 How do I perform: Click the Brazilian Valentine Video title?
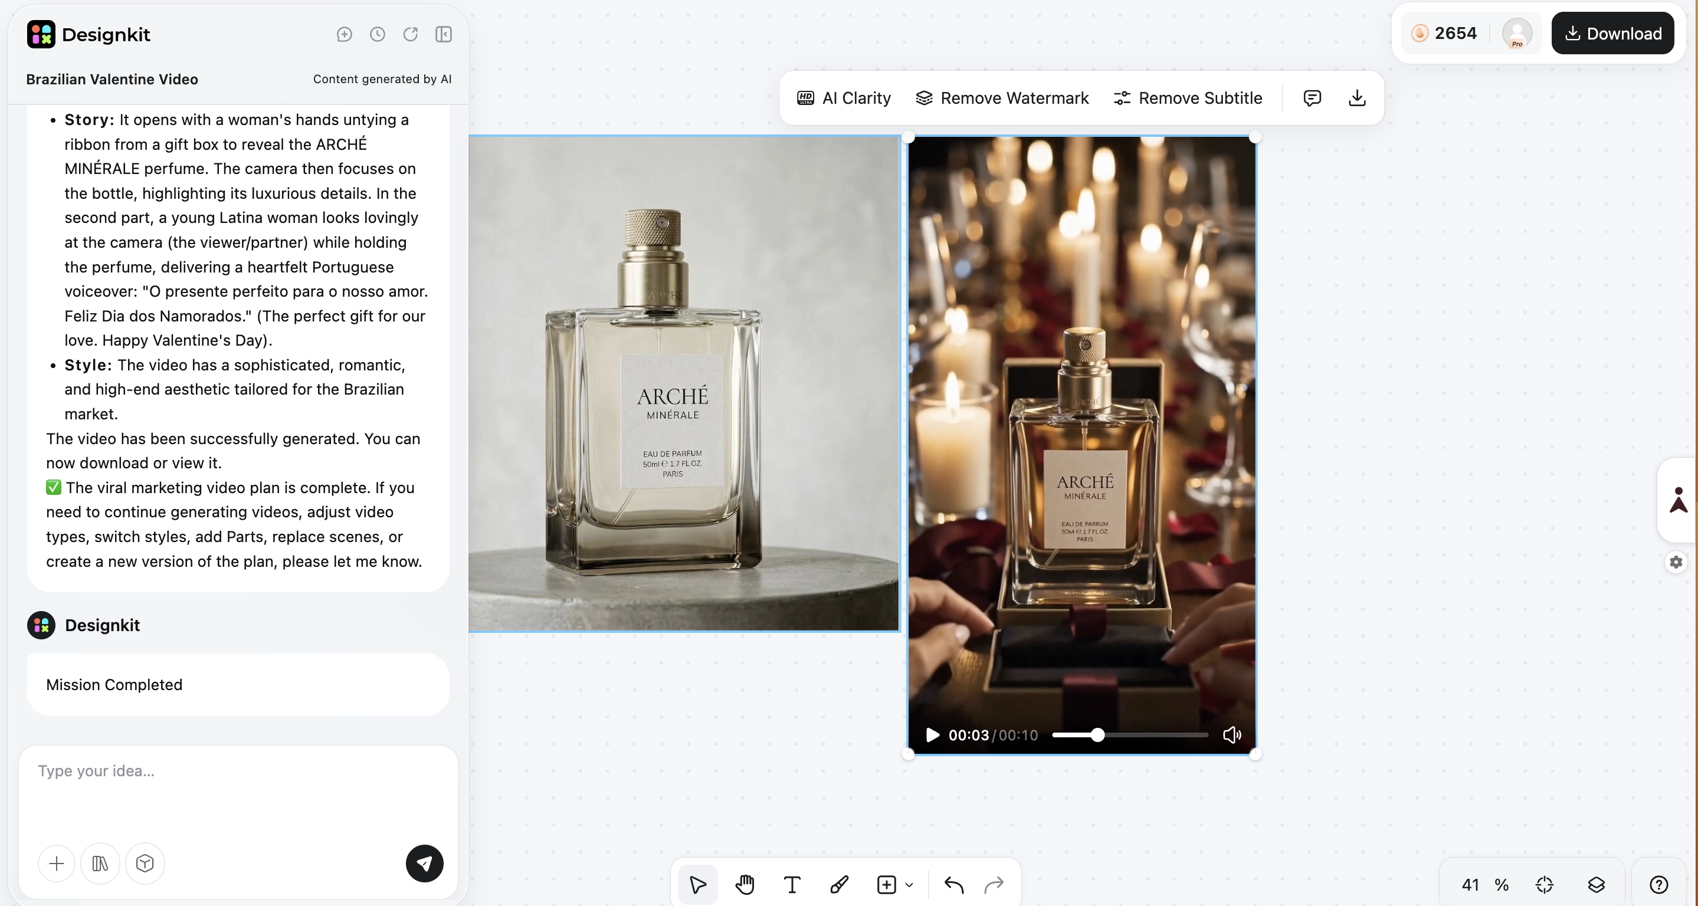coord(112,79)
